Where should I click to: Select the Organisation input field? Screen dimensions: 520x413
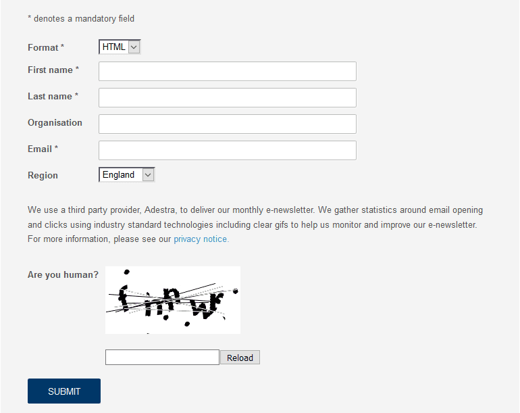point(228,124)
